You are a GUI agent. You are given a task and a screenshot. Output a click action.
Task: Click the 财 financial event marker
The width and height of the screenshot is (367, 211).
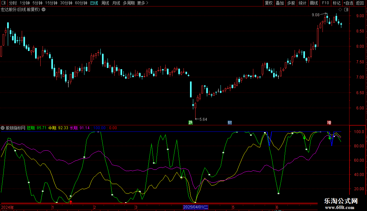click(x=230, y=122)
